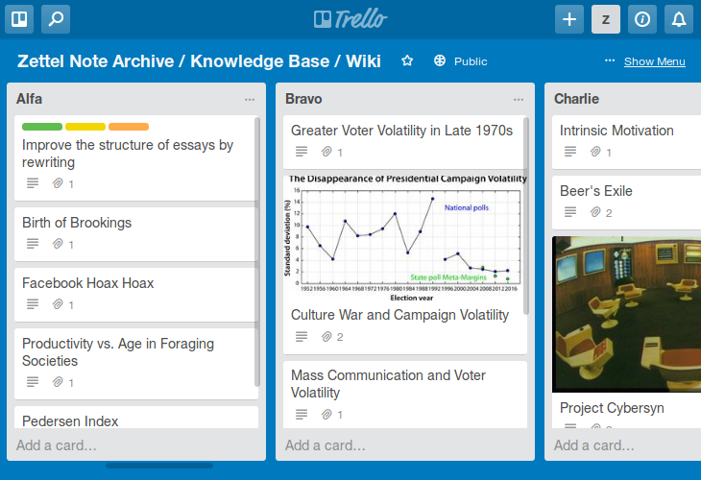Click the Alfa list vertical scrollbar
The height and width of the screenshot is (480, 701).
[257, 252]
